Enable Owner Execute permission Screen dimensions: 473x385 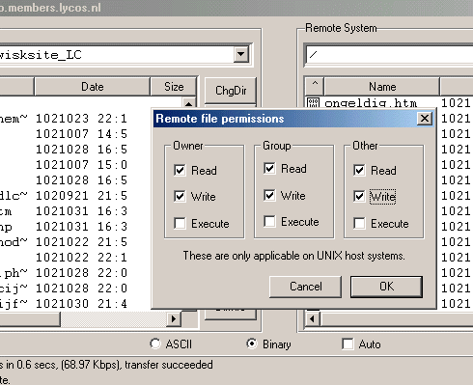(x=180, y=223)
